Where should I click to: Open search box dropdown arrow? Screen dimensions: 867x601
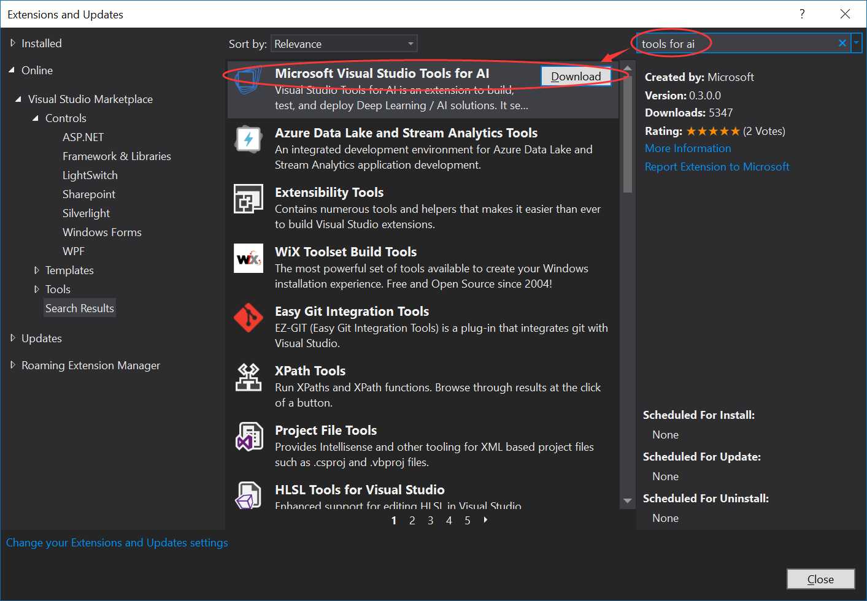857,43
